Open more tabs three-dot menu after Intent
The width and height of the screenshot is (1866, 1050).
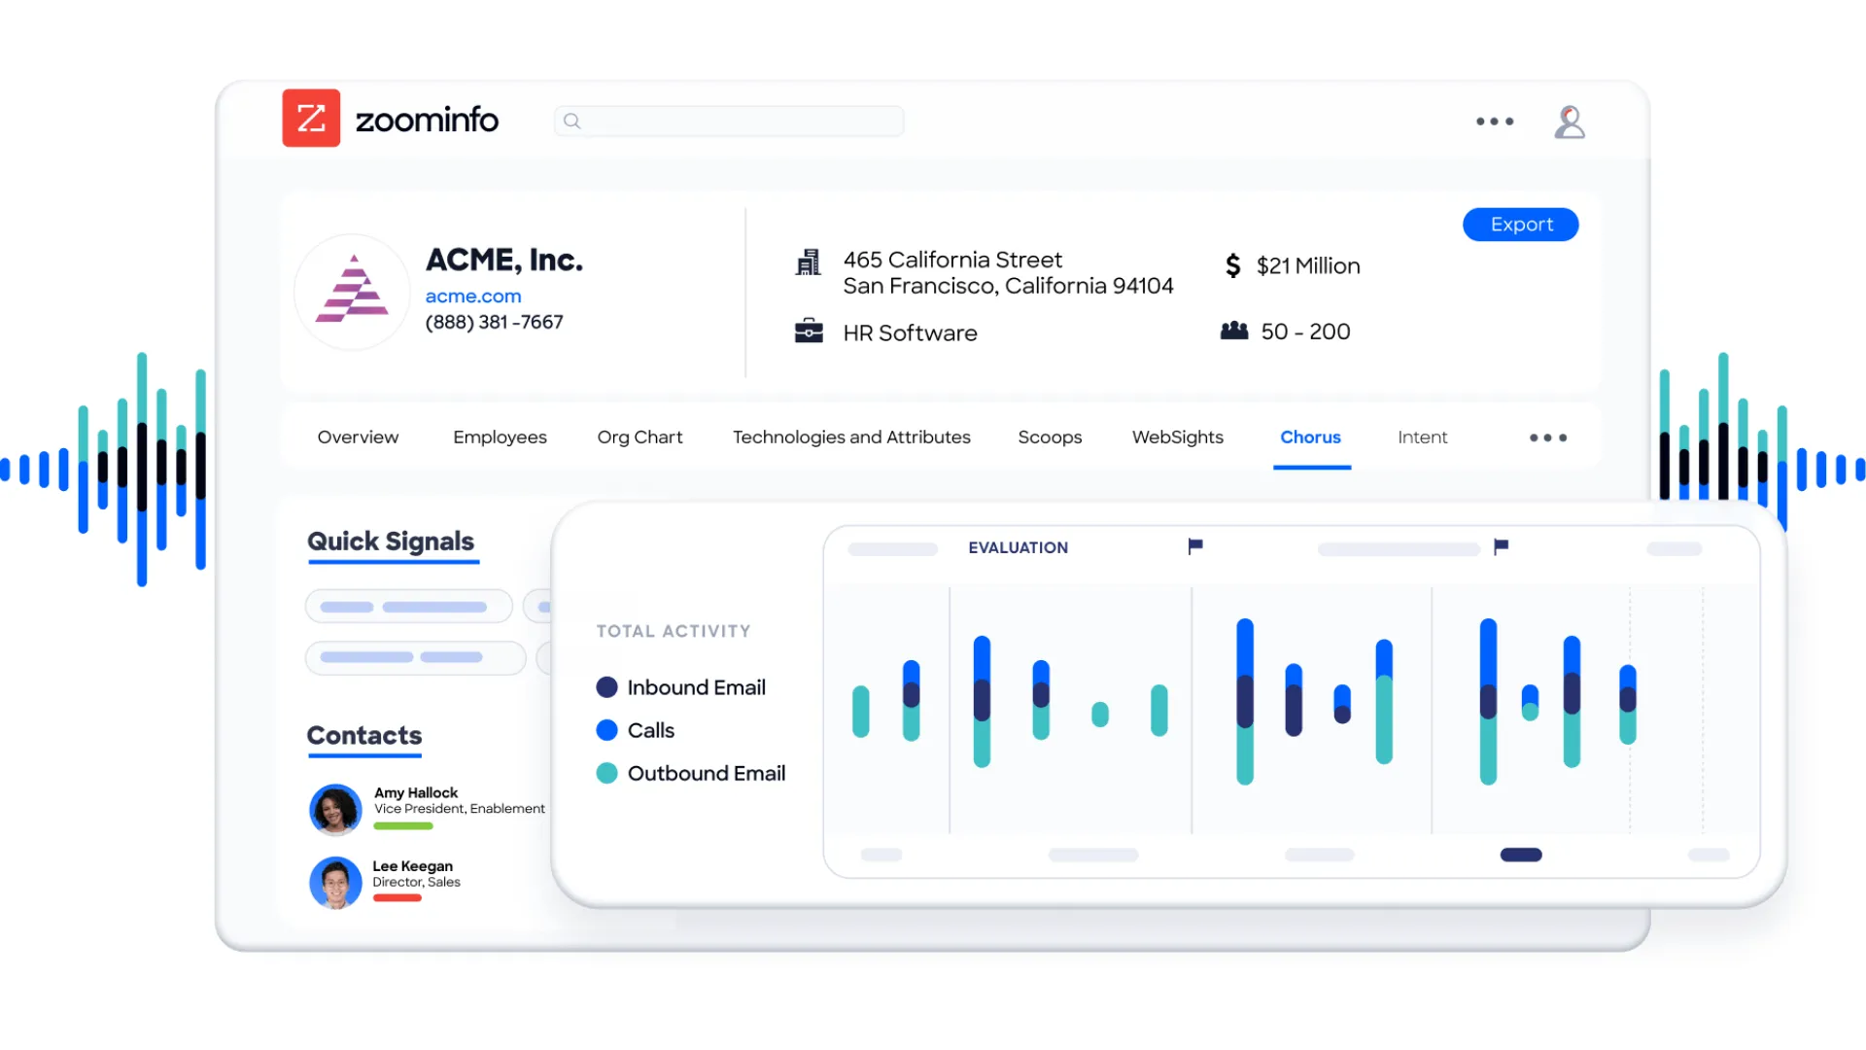click(1548, 437)
